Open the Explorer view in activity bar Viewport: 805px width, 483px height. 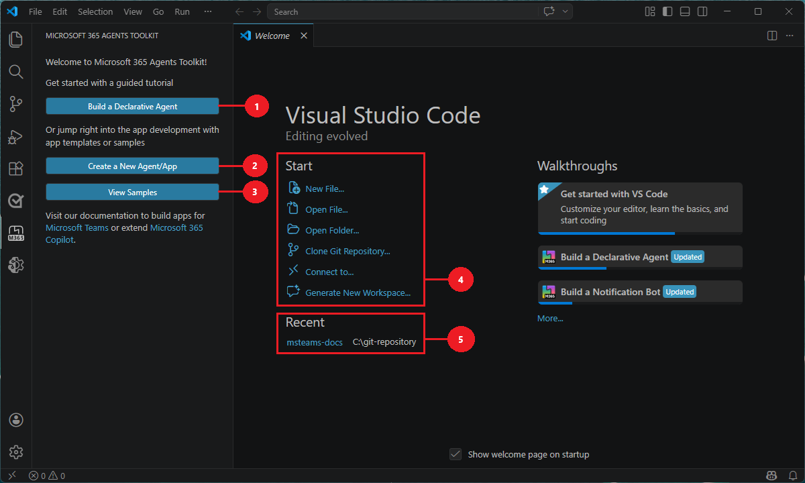15,39
